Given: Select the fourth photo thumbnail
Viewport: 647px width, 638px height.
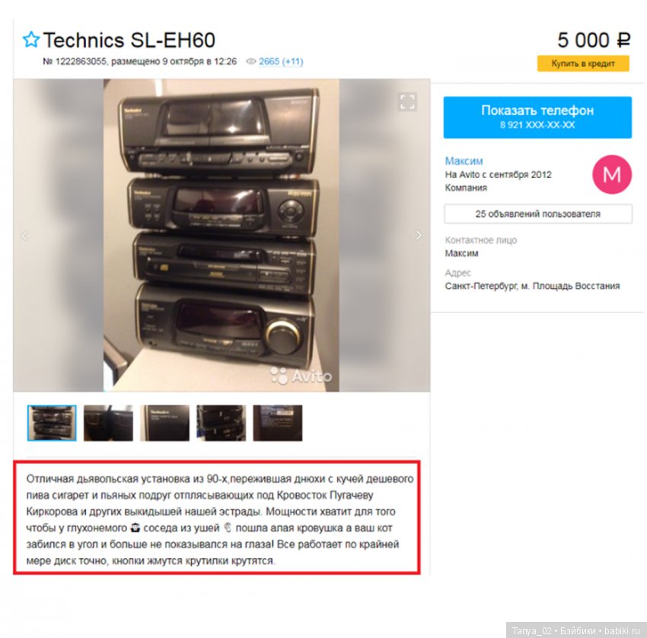Looking at the screenshot, I should (222, 423).
